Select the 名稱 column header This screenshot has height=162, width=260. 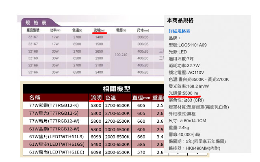click(35, 98)
